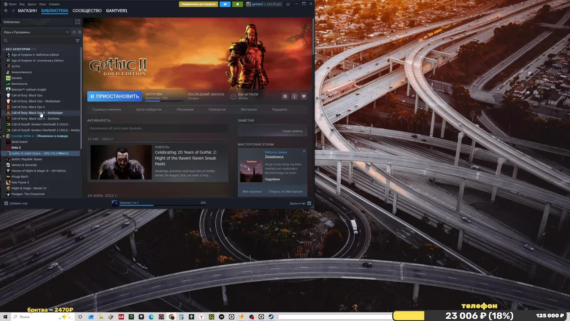
Task: Open Gothic II game info icon
Action: pyautogui.click(x=294, y=96)
